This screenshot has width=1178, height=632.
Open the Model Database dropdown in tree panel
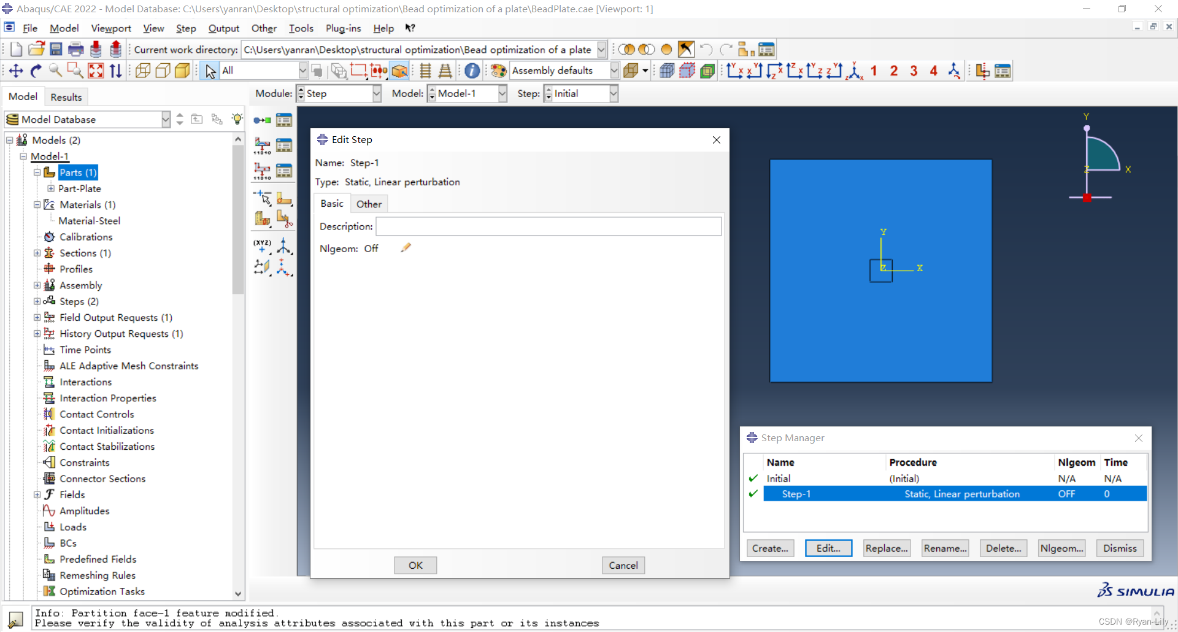coord(88,119)
